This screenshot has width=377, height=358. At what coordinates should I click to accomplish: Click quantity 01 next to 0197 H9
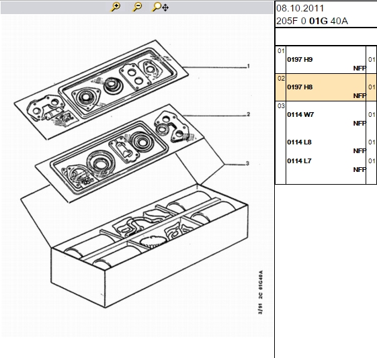tap(372, 60)
